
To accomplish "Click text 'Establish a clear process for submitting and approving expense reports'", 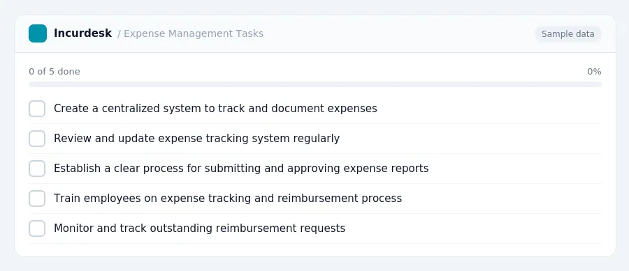I will 241,169.
